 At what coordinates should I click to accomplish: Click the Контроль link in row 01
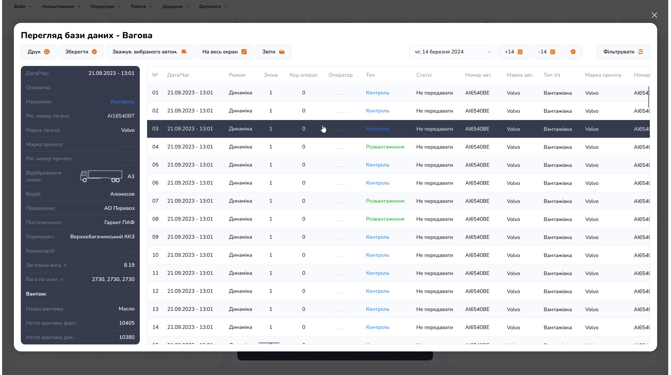coord(377,93)
